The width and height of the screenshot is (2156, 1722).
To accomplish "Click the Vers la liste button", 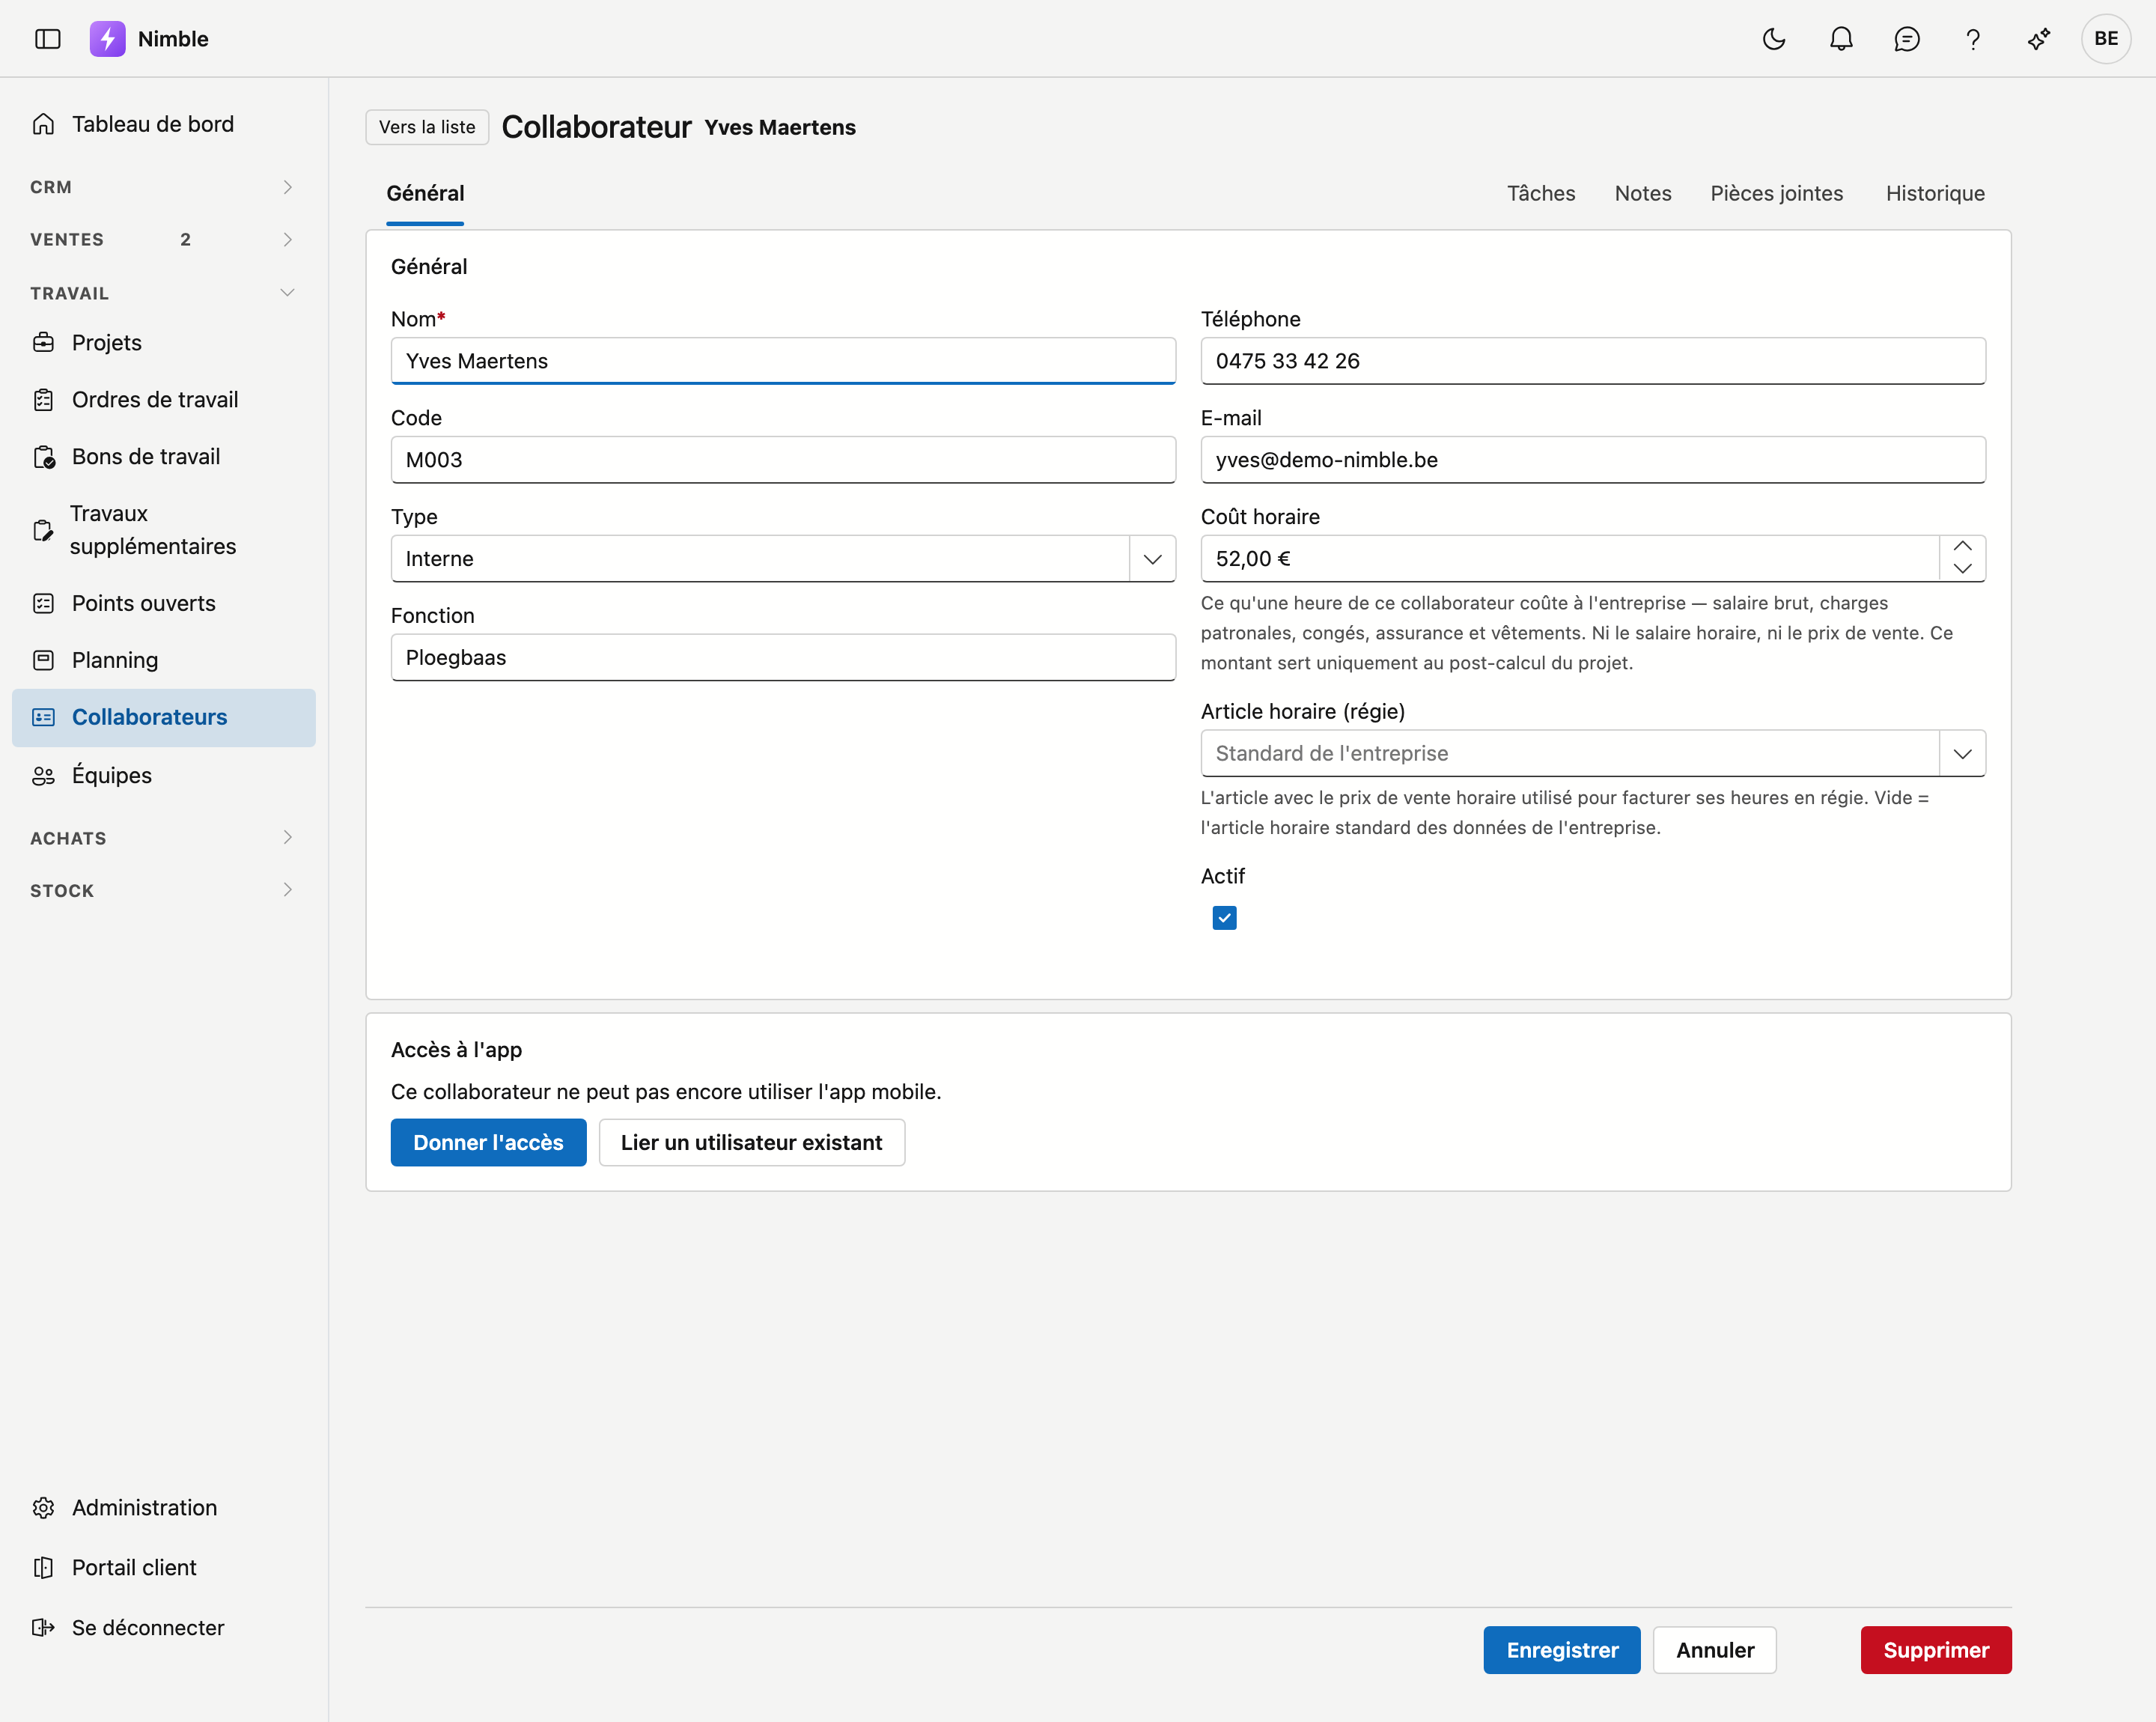I will tap(427, 127).
